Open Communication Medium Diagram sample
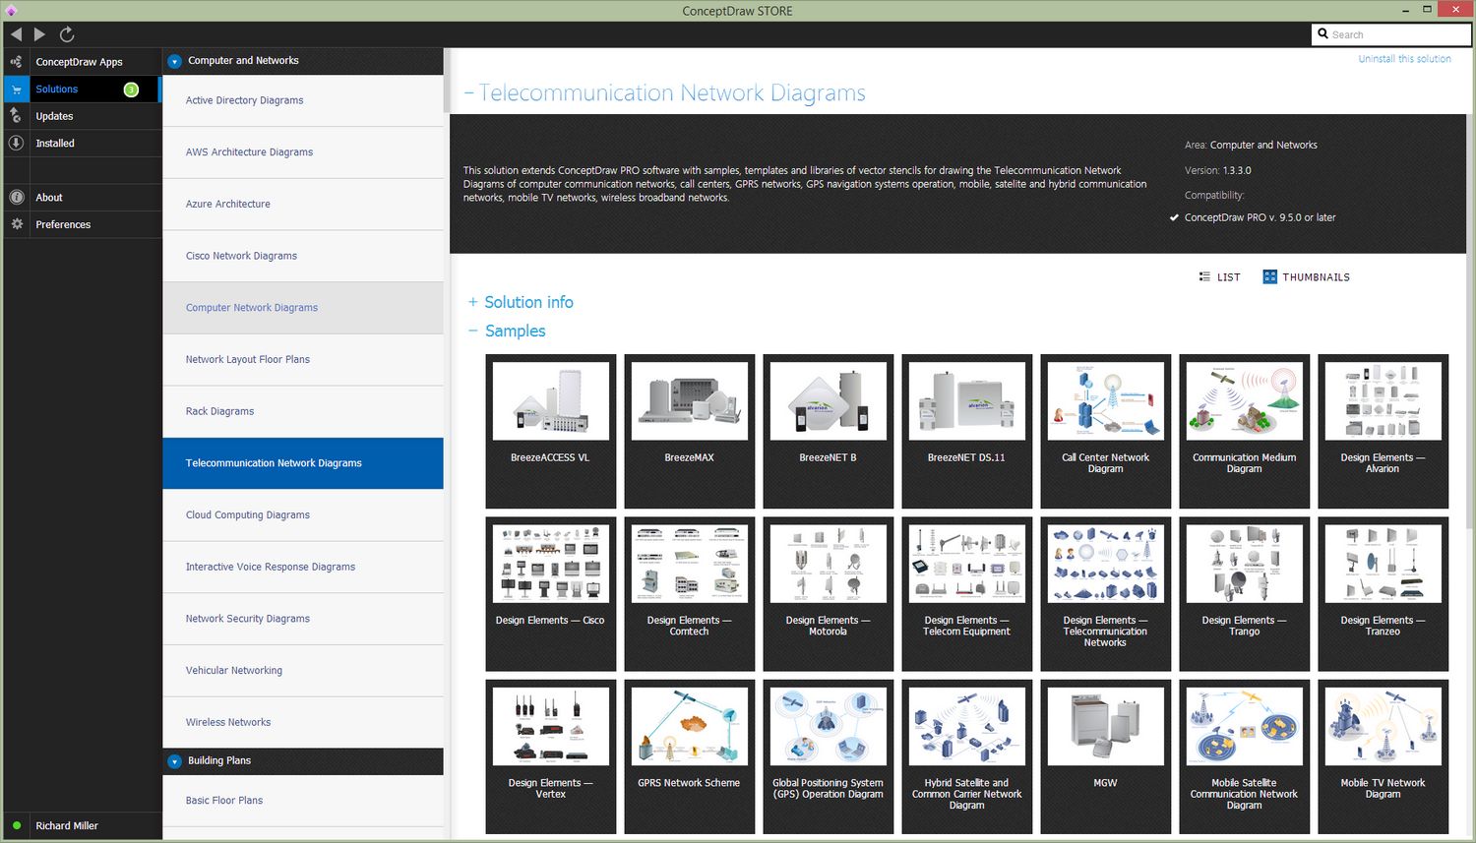Image resolution: width=1476 pixels, height=843 pixels. coord(1244,431)
